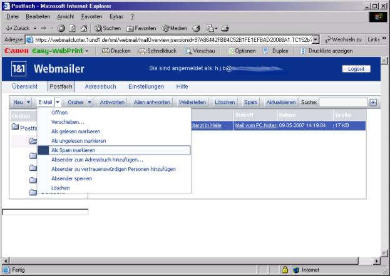This screenshot has height=276, width=390.
Task: Click the Weiterleiten button
Action: 192,102
